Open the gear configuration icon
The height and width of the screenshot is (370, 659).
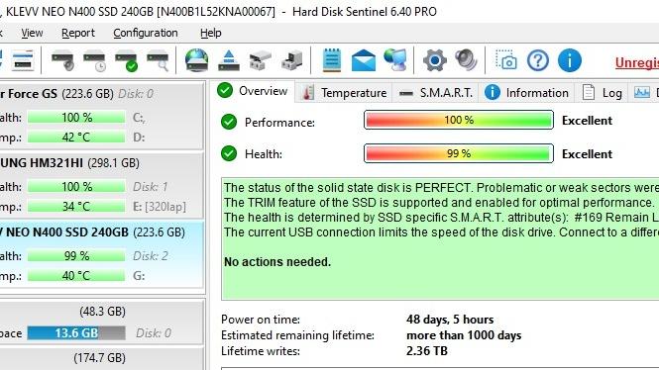click(435, 60)
